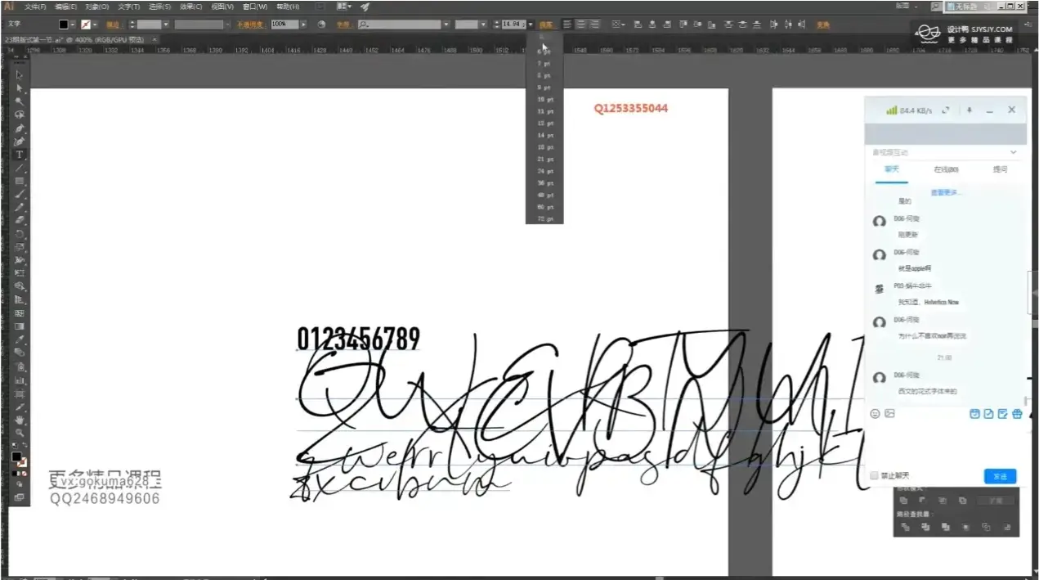The width and height of the screenshot is (1039, 580).
Task: Click the font size field showing 14.84
Action: click(514, 25)
